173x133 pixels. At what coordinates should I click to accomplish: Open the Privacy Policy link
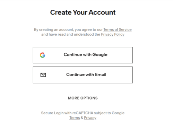(x=113, y=34)
